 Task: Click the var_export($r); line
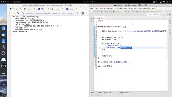point(105,66)
